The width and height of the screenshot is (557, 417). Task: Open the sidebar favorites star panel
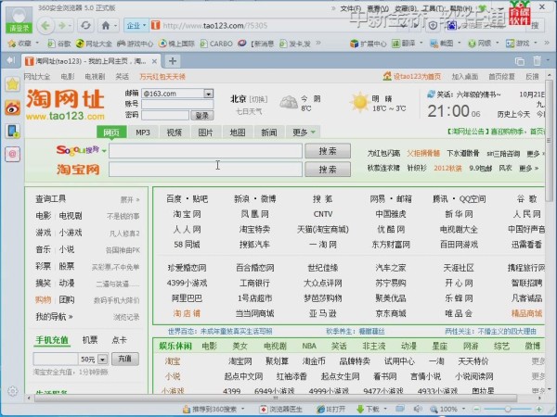13,84
